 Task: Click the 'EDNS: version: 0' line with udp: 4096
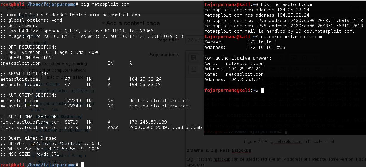coord(50,52)
